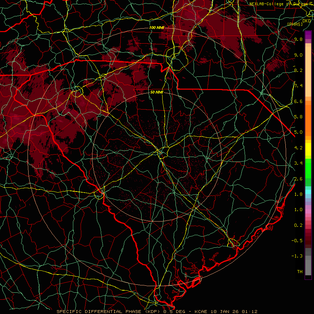Click the 1.8 value on the scale
This screenshot has width=314, height=314.
click(x=298, y=194)
